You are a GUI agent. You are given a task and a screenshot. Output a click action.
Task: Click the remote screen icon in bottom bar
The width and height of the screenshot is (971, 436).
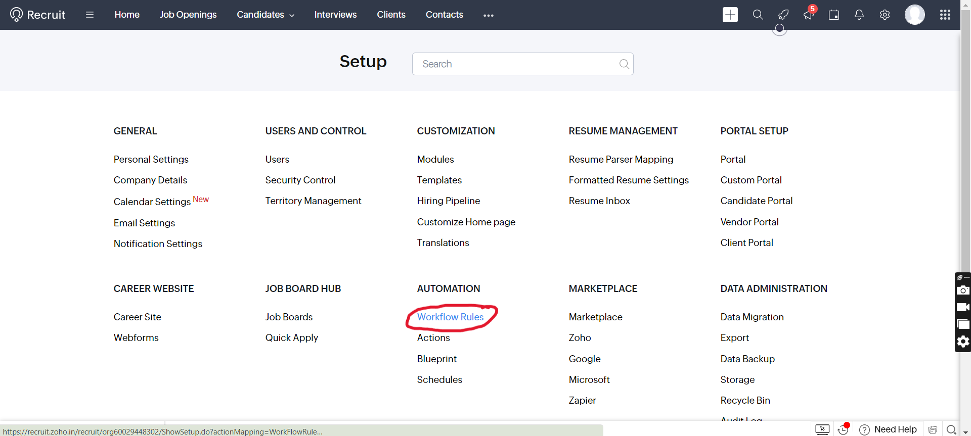coord(822,429)
